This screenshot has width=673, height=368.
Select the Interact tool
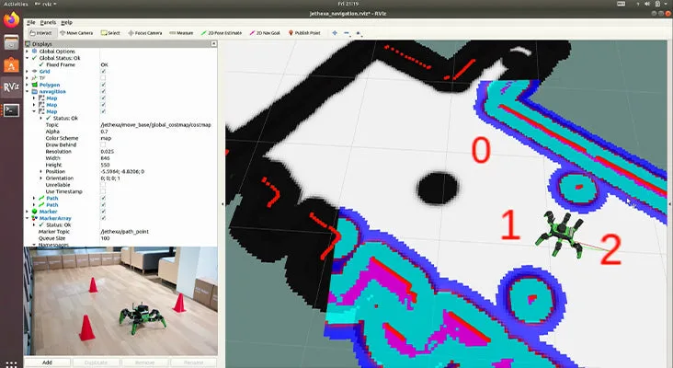(41, 32)
